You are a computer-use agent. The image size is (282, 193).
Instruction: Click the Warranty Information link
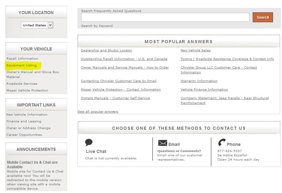pos(199,81)
